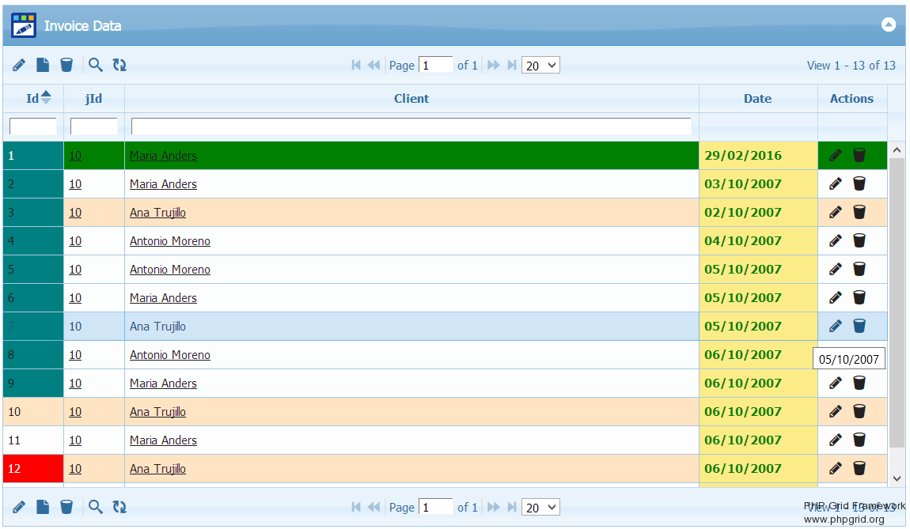
Task: Edit row 3 using its pencil icon
Action: (836, 212)
